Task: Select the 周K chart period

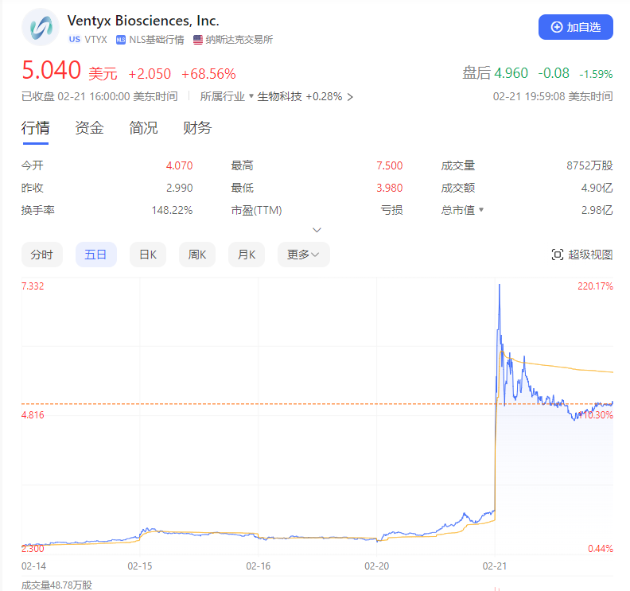Action: point(197,255)
